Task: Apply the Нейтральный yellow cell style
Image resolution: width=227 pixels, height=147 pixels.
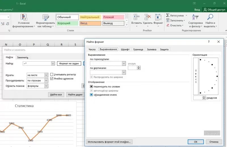Action: tap(90, 17)
